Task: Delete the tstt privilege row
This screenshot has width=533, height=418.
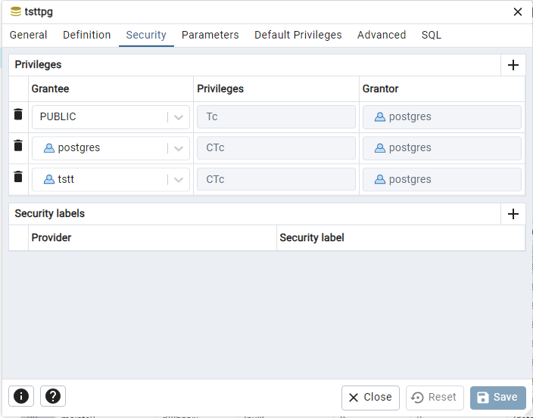Action: [18, 177]
